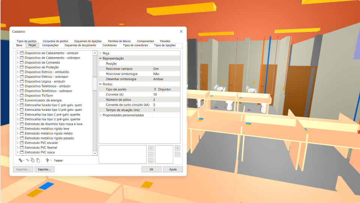Click folder icon of Dispositivo de Comando

pos(22,63)
